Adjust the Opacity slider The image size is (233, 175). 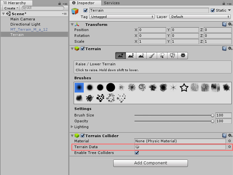coord(174,121)
